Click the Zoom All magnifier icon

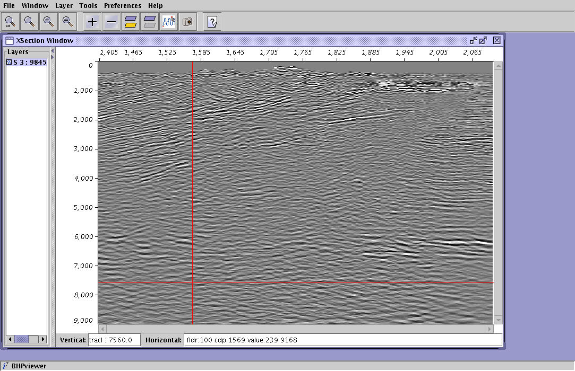click(x=10, y=22)
